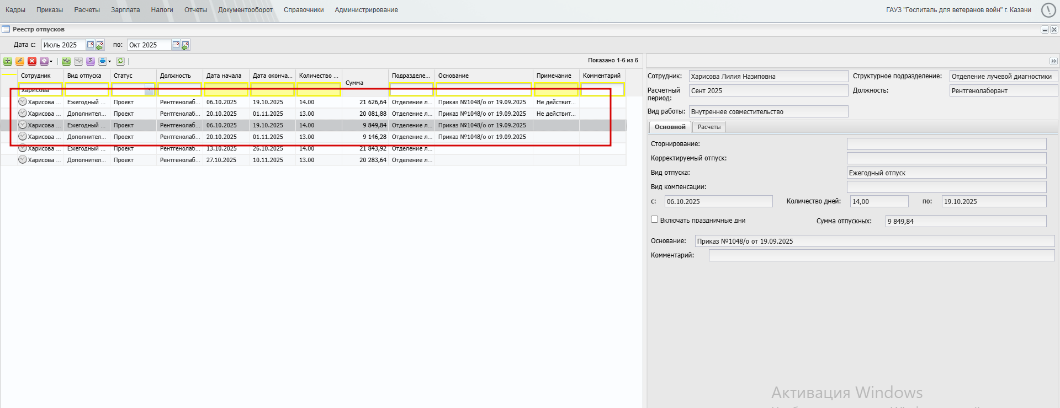The width and height of the screenshot is (1060, 408).
Task: Enable the Включать праздничные дни checkbox
Action: click(x=655, y=219)
